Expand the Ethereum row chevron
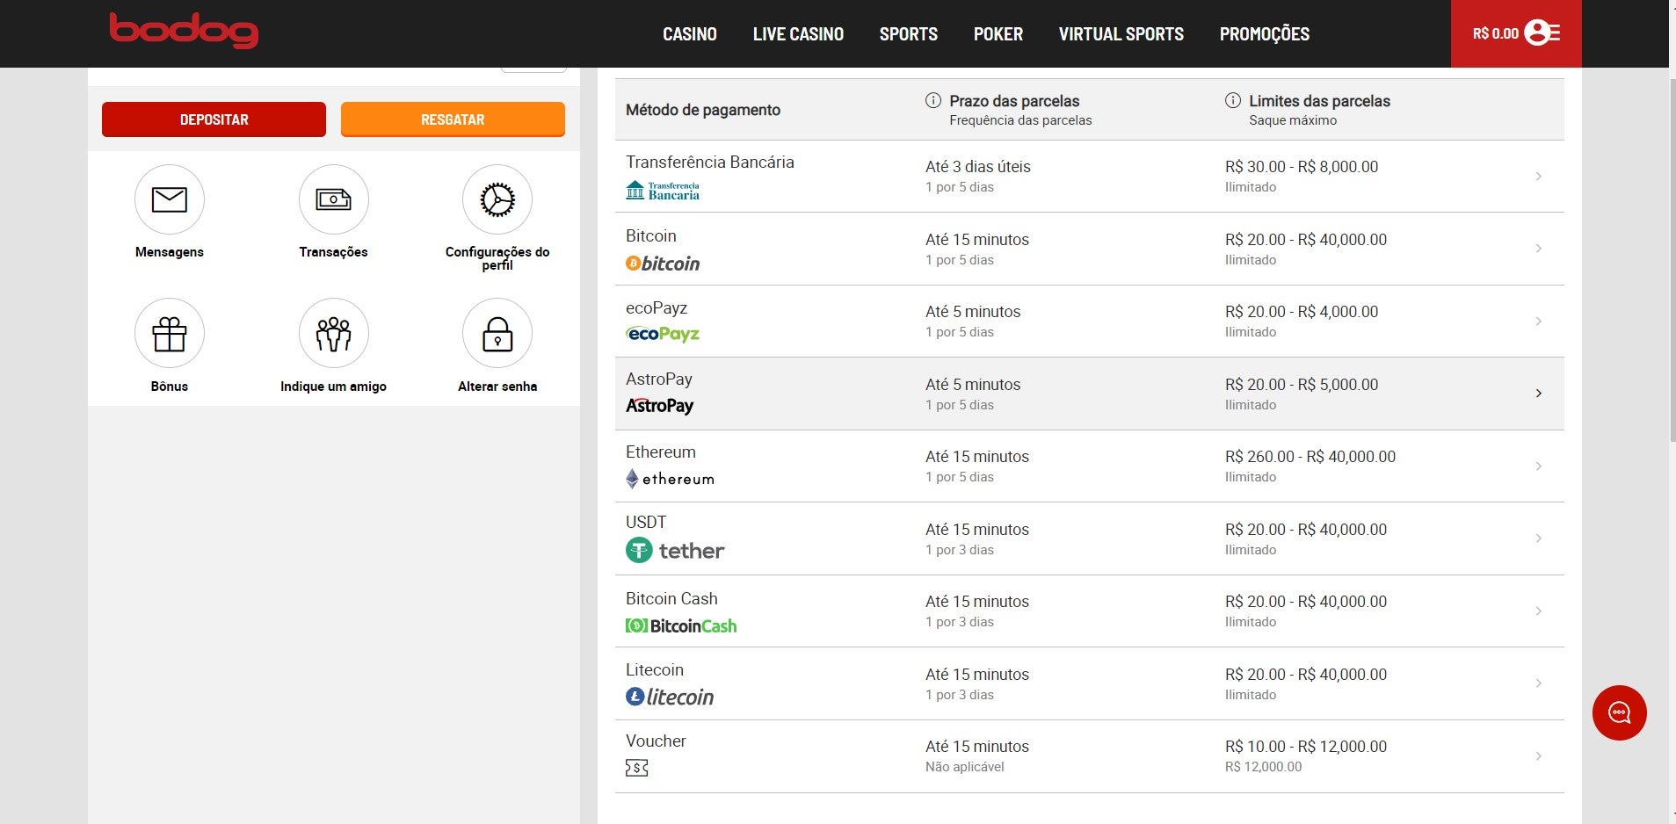 pyautogui.click(x=1538, y=466)
